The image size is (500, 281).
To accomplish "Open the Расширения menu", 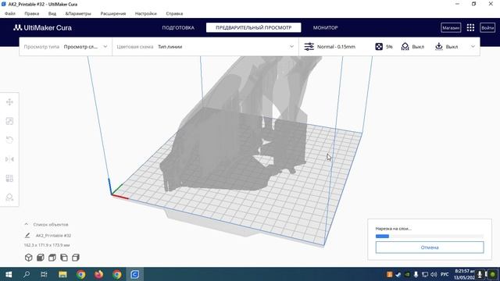I will (113, 14).
